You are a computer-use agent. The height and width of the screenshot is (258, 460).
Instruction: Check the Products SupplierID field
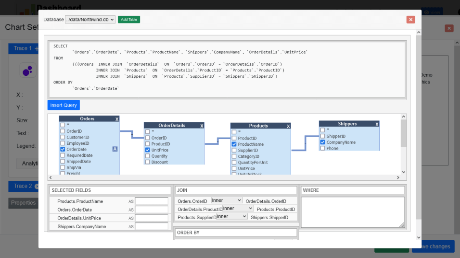234,151
